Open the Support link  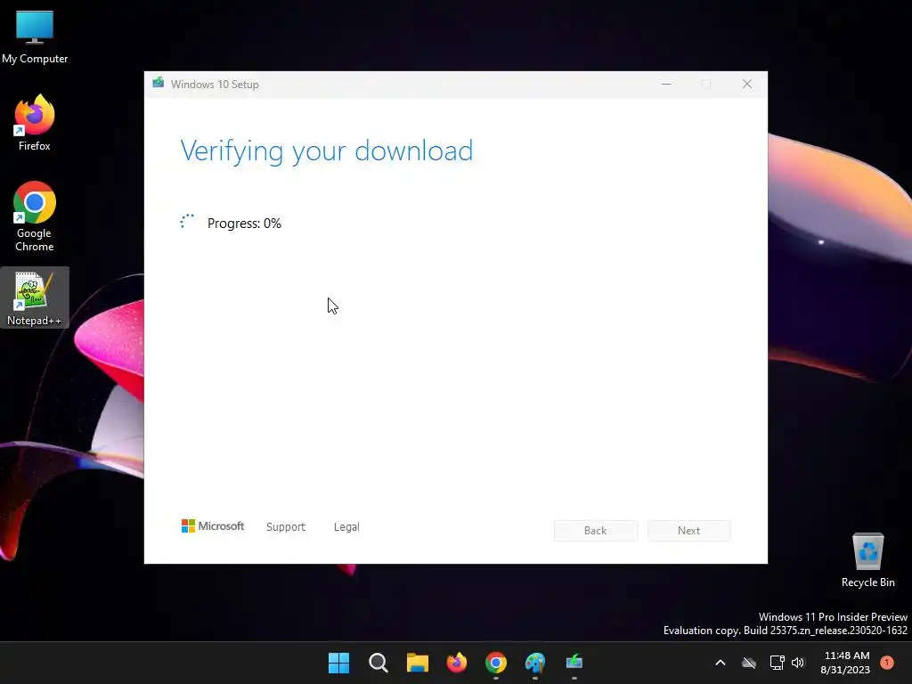tap(286, 527)
